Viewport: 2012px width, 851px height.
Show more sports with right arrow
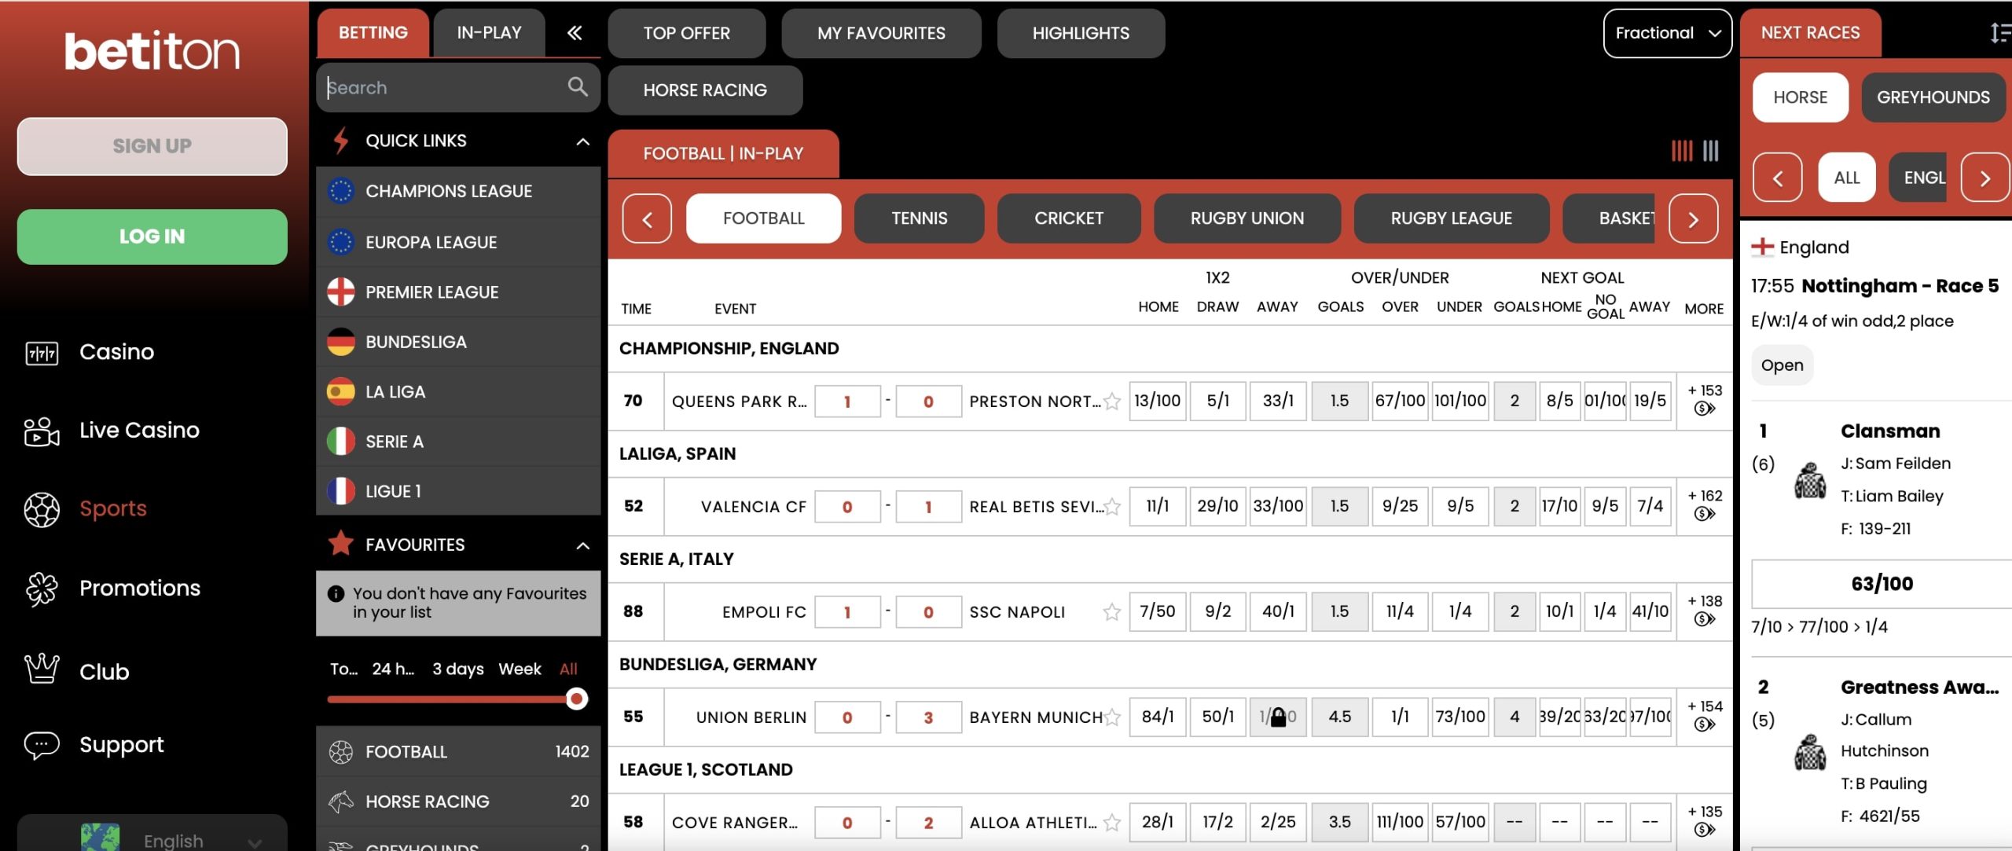[x=1693, y=218]
